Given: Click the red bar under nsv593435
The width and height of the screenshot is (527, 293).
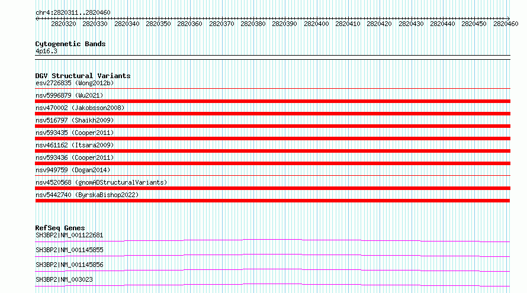Looking at the screenshot, I should point(272,139).
